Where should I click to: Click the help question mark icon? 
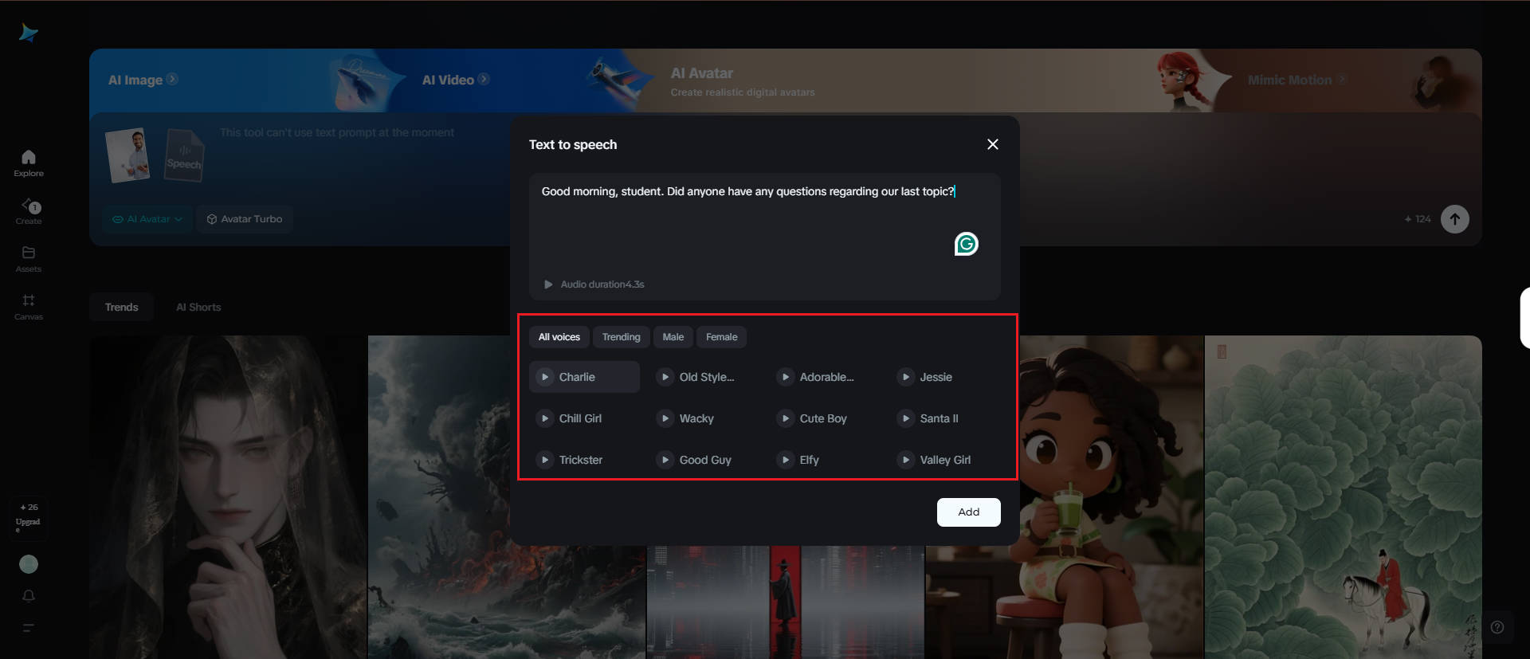point(1497,627)
